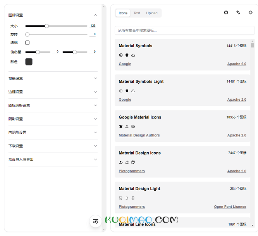Click the icon list scrollbar thumb
The width and height of the screenshot is (258, 236).
coord(253,45)
